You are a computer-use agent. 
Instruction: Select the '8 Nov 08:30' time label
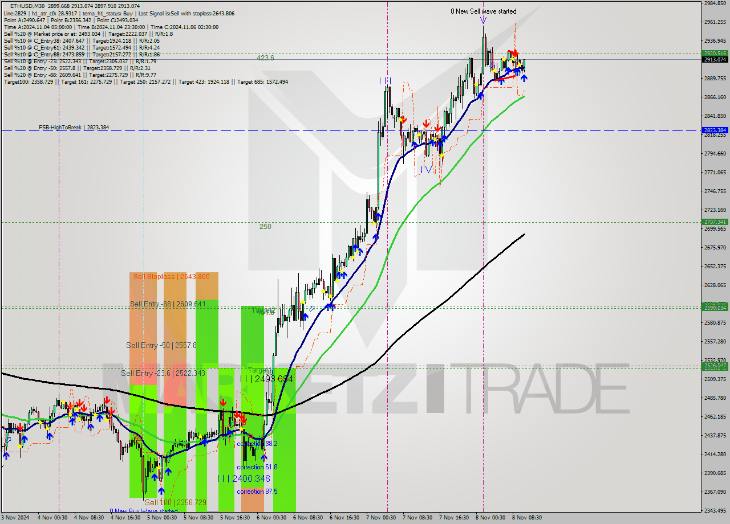tap(527, 518)
